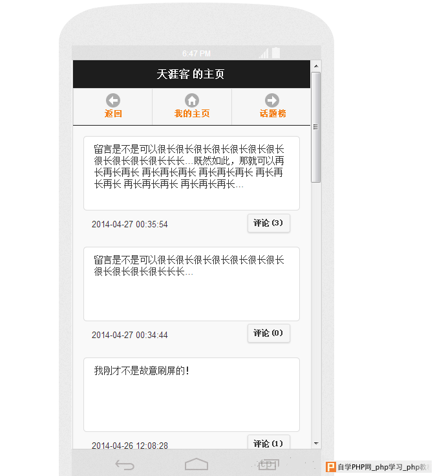
Task: Click scrollbar up arrow
Action: pos(316,66)
